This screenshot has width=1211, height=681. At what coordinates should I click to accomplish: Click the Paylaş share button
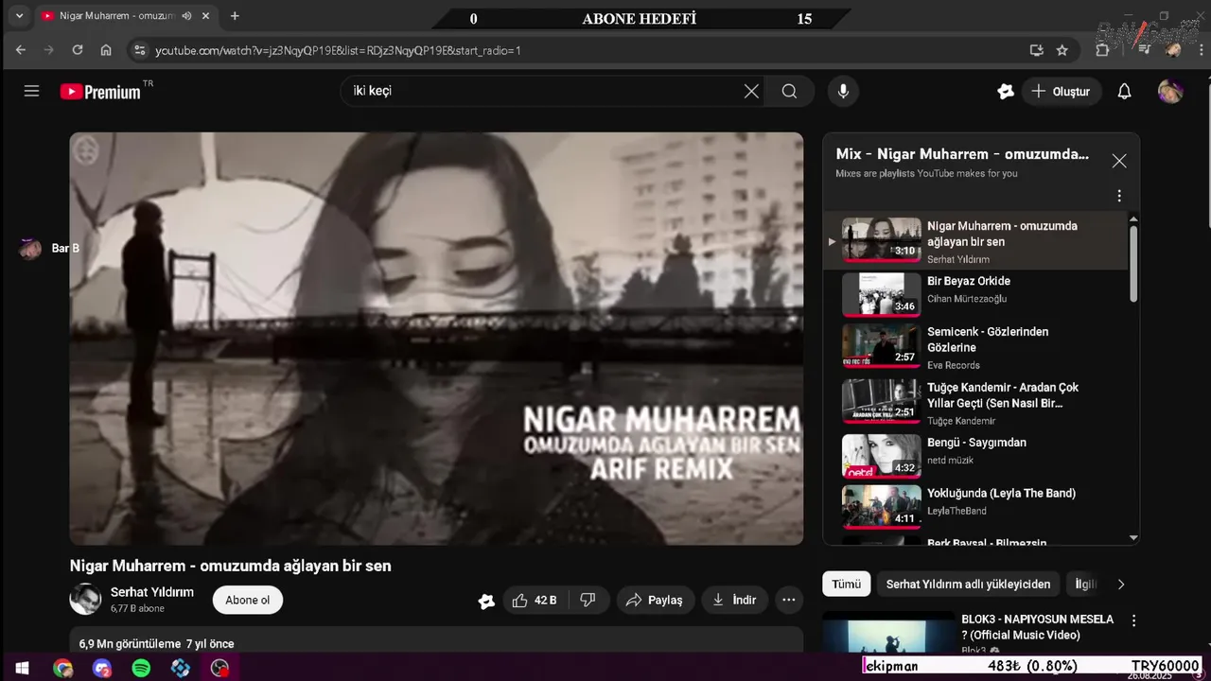tap(655, 600)
